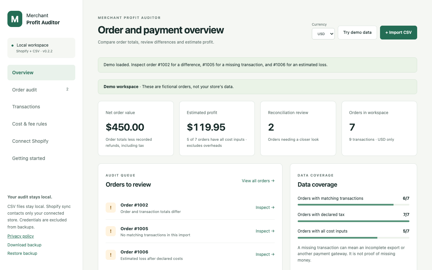Open the Getting started page
This screenshot has height=270, width=432.
[41, 158]
